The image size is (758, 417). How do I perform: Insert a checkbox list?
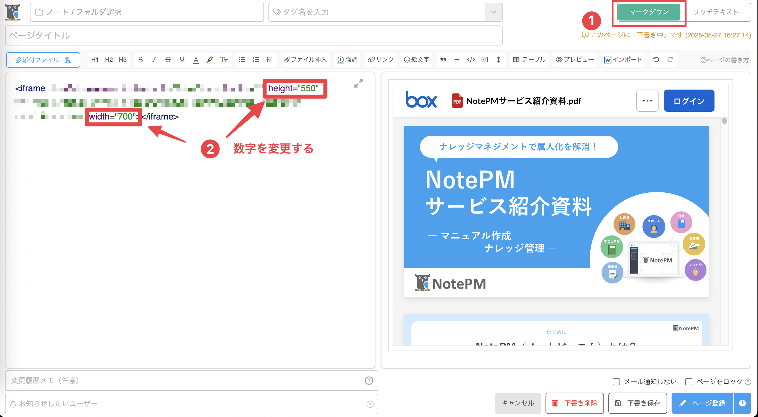tap(270, 60)
